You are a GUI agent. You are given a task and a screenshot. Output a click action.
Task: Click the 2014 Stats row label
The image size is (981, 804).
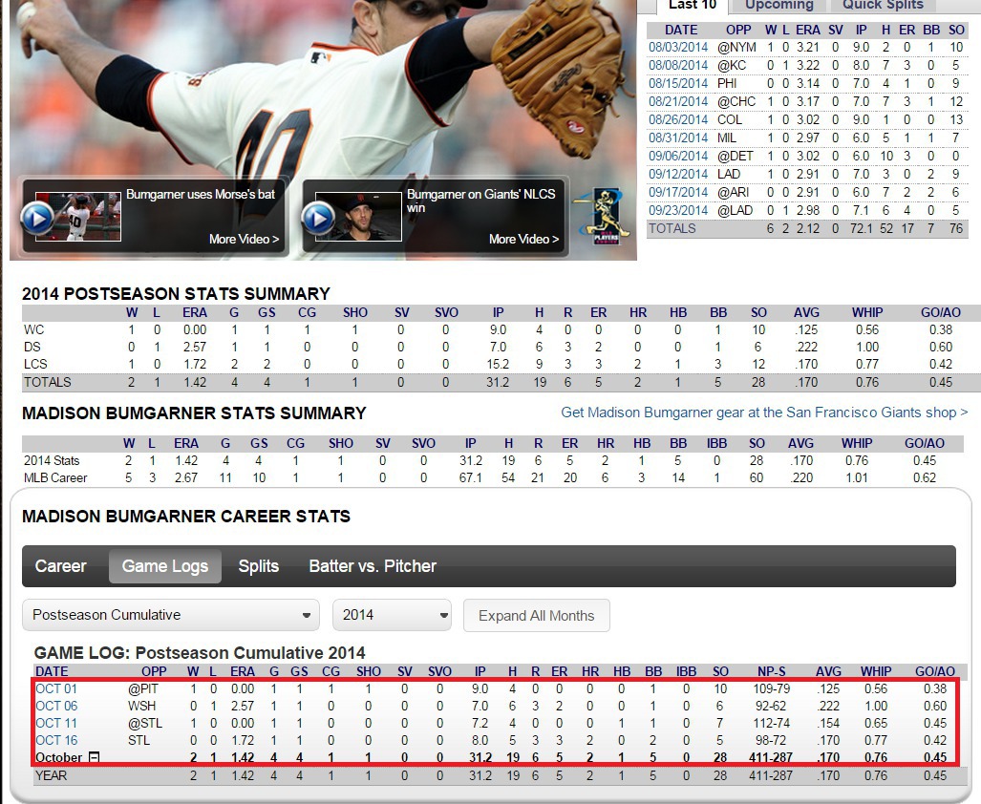point(52,461)
